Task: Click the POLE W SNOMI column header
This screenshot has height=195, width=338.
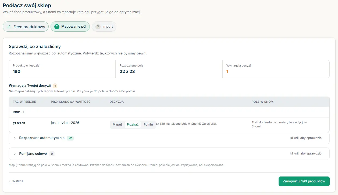Action: 263,102
